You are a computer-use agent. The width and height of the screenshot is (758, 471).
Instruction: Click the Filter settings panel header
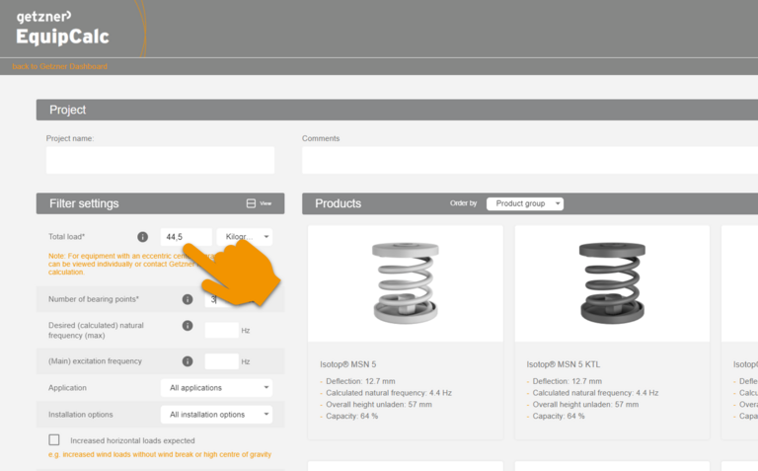tap(160, 203)
